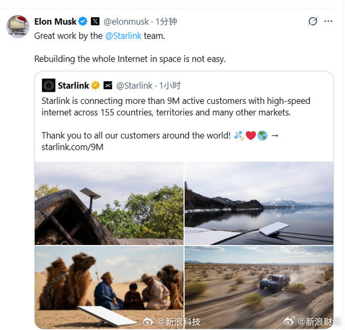This screenshot has width=345, height=330.
Task: Click the Starlink display name in quoted tweet
Action: [x=73, y=86]
